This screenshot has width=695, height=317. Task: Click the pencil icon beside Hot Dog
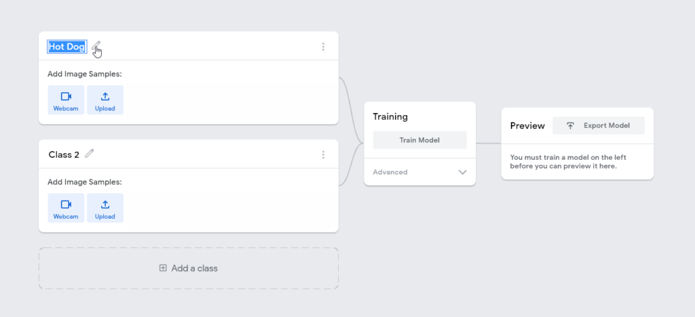[96, 46]
